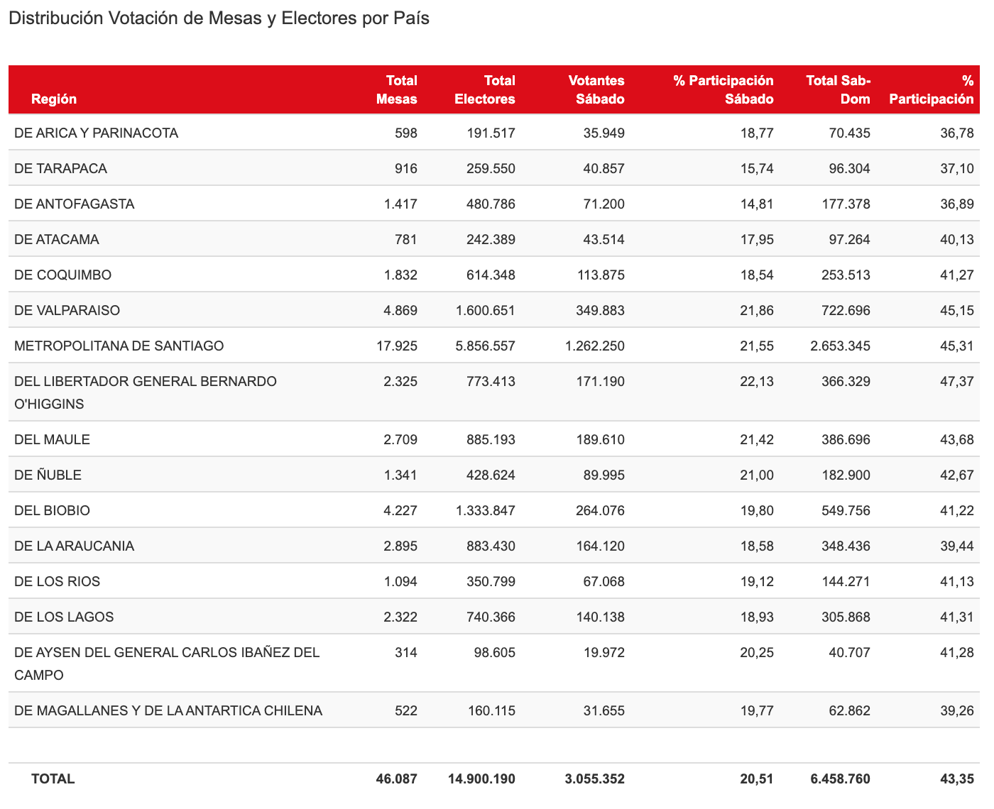Select the DE VALPARAISO region name
The height and width of the screenshot is (809, 994).
(x=67, y=310)
